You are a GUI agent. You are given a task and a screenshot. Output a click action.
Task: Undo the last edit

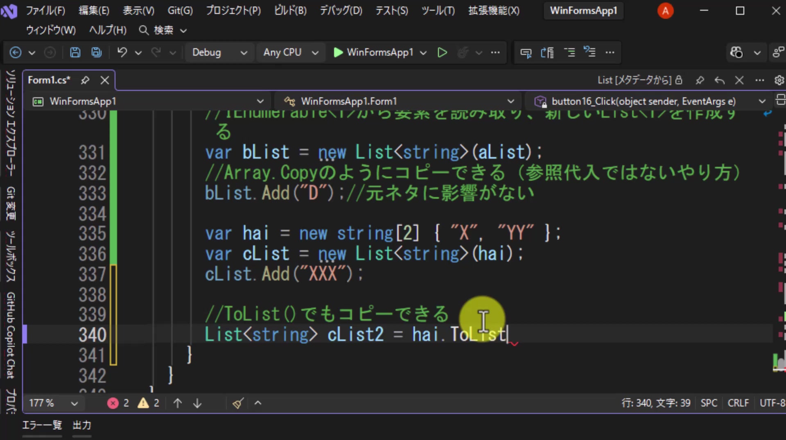pyautogui.click(x=122, y=52)
